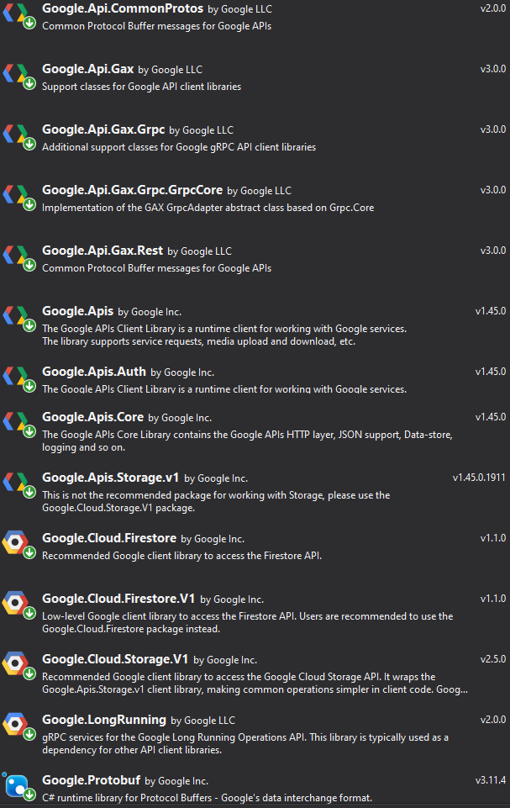The image size is (510, 808).
Task: Click the Google.Cloud.Storage.V1 hexagon icon
Action: pos(15,663)
